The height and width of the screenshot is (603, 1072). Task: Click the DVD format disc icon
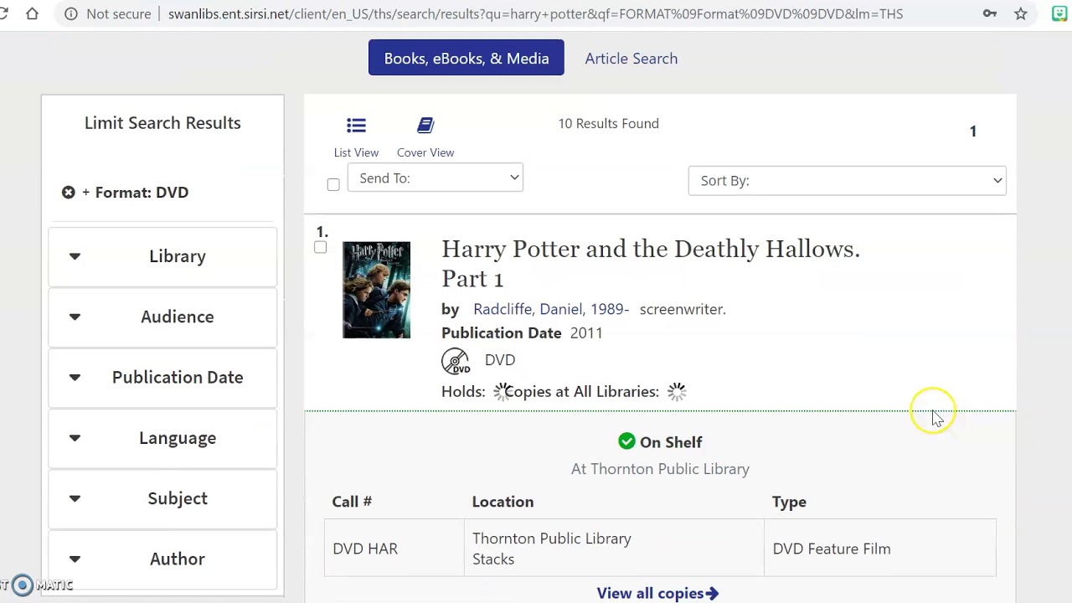[456, 361]
